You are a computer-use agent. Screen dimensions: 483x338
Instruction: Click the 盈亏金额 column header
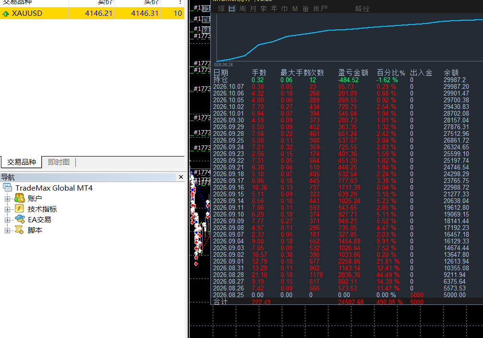[353, 72]
